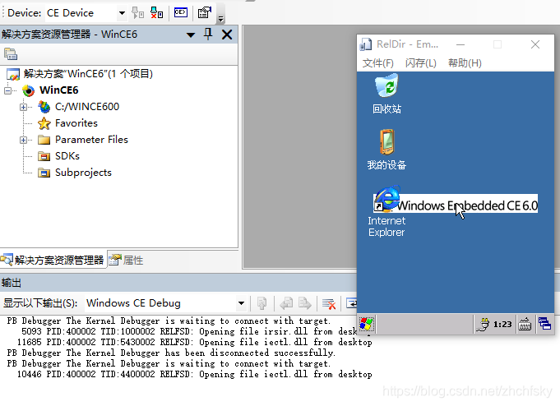This screenshot has height=406, width=560.
Task: Click the 'Kernel Debugger has been disconnected successfully' line
Action: click(x=171, y=353)
